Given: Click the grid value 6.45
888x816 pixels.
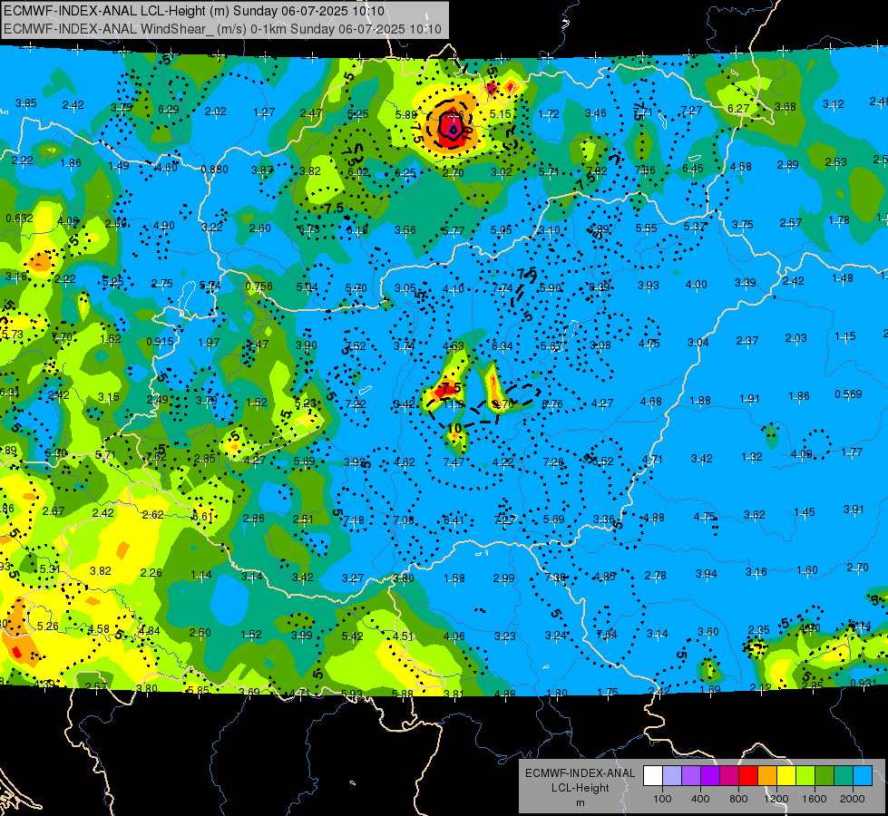Looking at the screenshot, I should [x=693, y=168].
